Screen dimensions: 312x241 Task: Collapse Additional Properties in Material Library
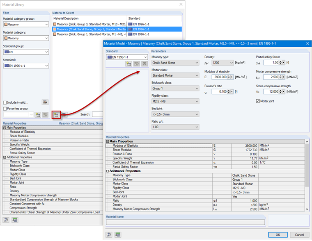click(5, 157)
